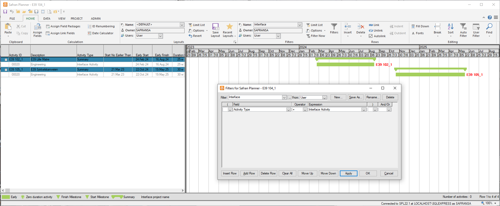Switch to the ADMIN tab
500x206 pixels.
pyautogui.click(x=96, y=19)
